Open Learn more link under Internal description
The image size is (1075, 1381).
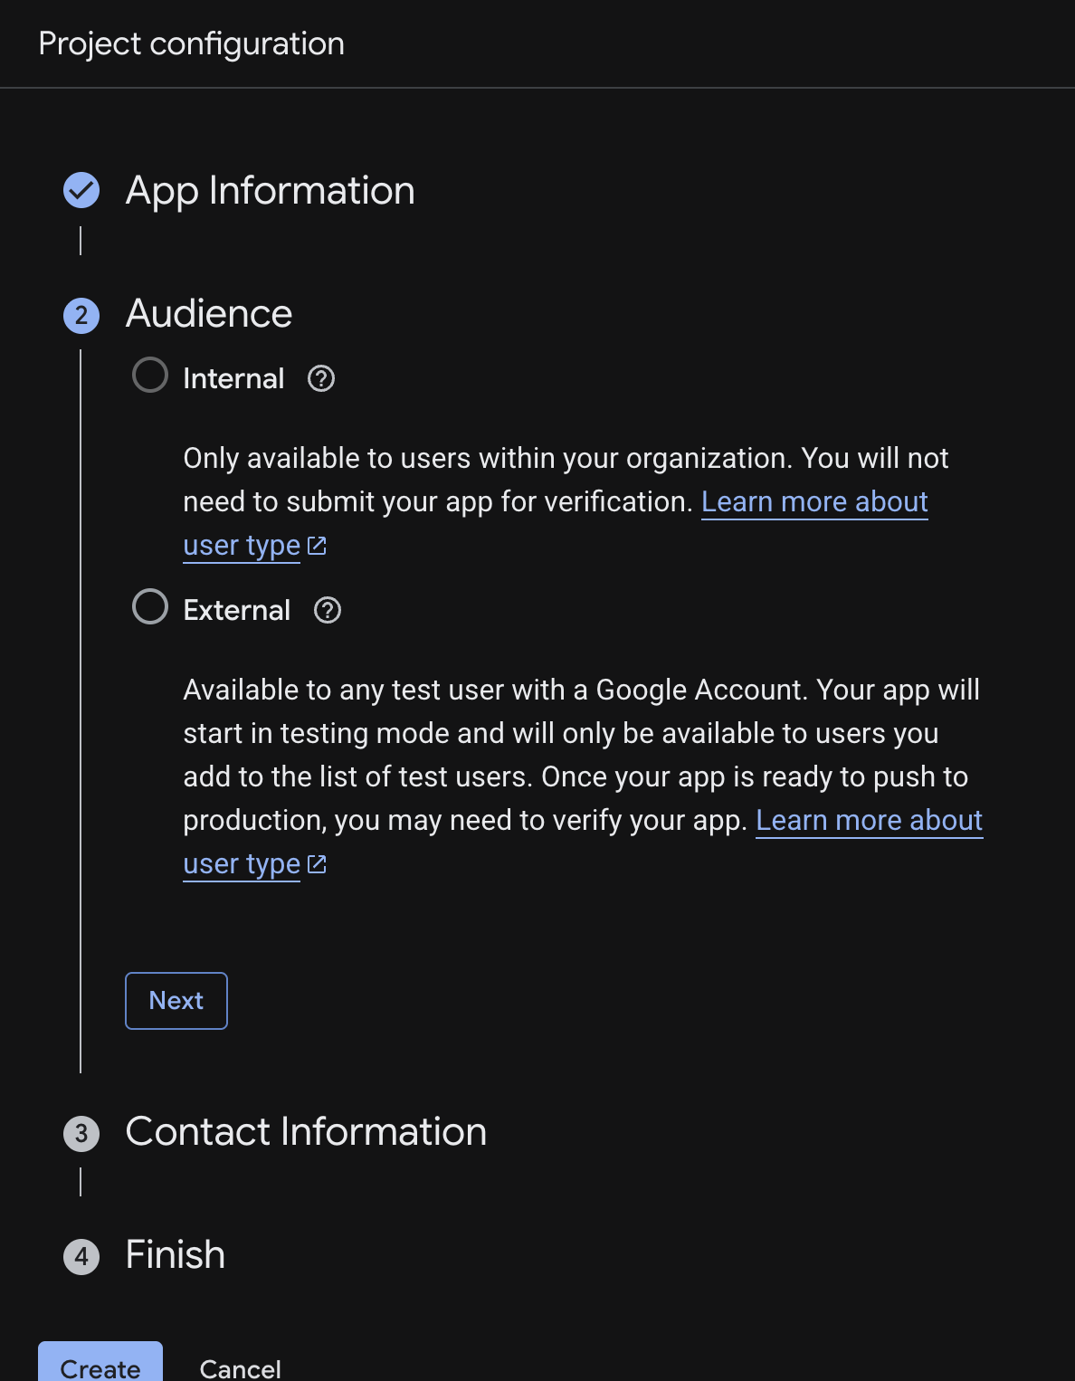[x=814, y=502]
